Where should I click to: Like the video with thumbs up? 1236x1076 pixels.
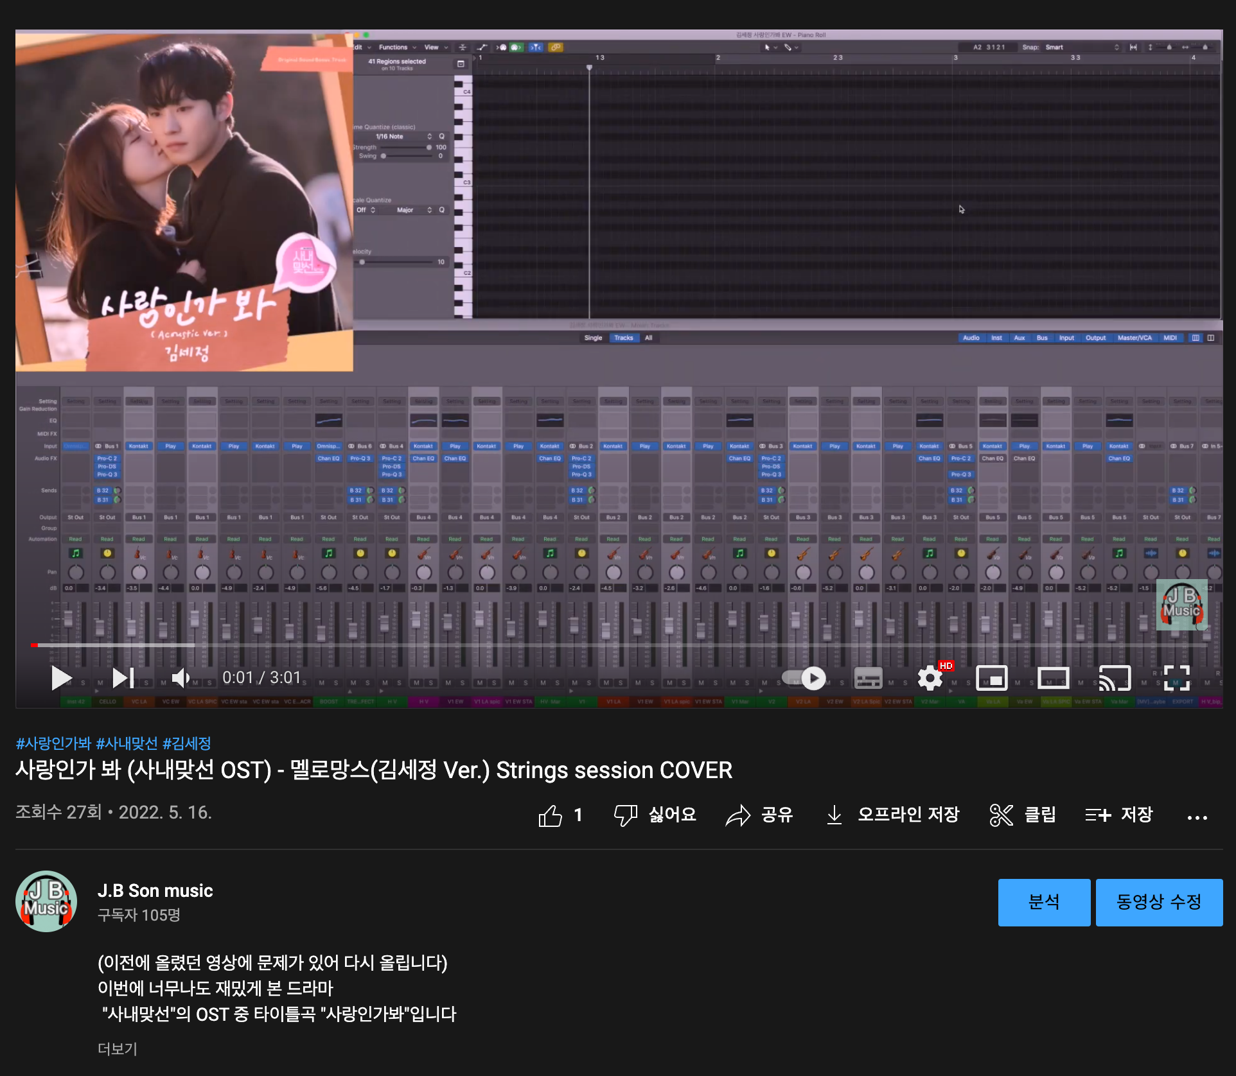click(x=551, y=815)
